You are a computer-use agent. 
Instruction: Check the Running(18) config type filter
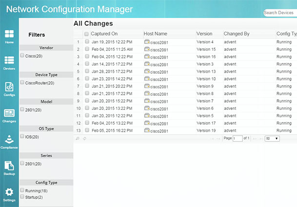click(22, 190)
